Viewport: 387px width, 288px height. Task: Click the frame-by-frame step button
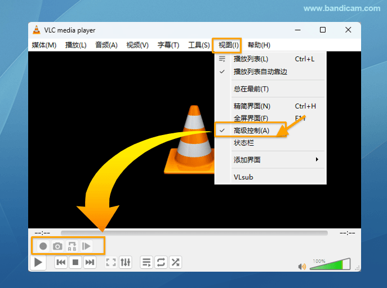(x=86, y=246)
